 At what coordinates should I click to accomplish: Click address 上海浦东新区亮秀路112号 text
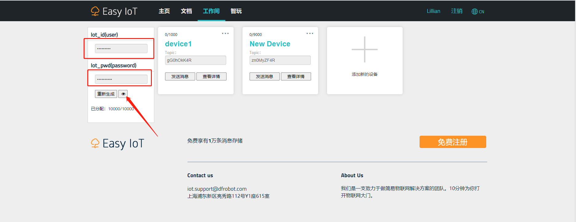tap(228, 196)
